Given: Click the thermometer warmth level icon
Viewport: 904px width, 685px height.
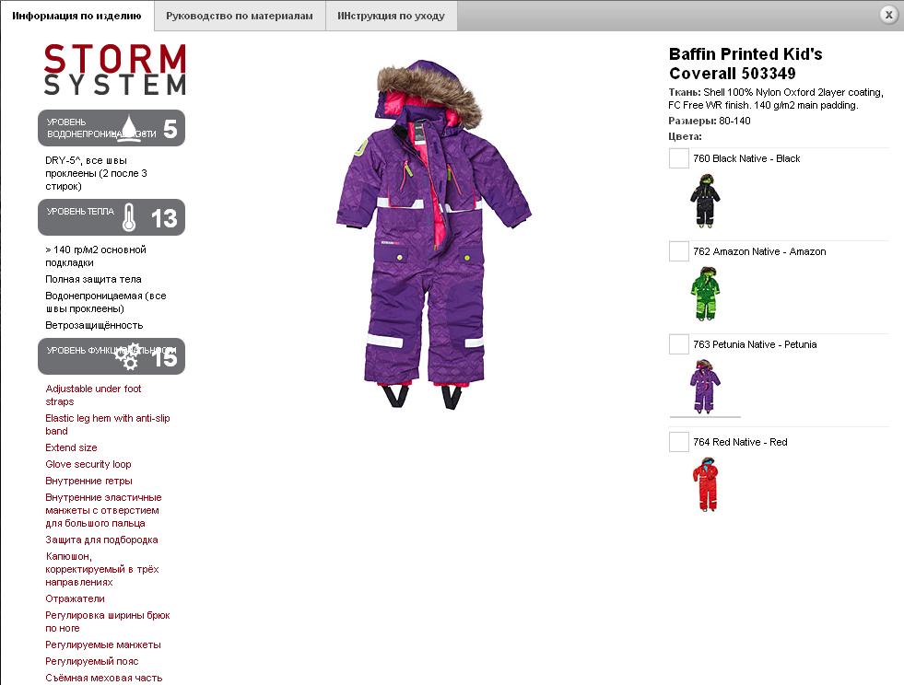Looking at the screenshot, I should click(129, 217).
